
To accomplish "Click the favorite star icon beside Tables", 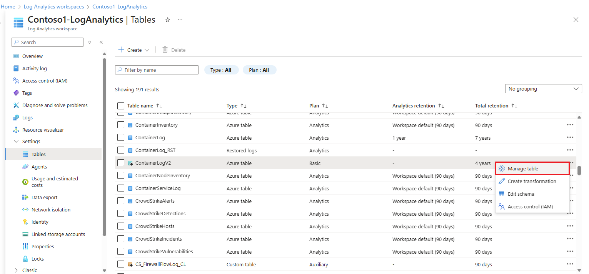I will coord(168,20).
